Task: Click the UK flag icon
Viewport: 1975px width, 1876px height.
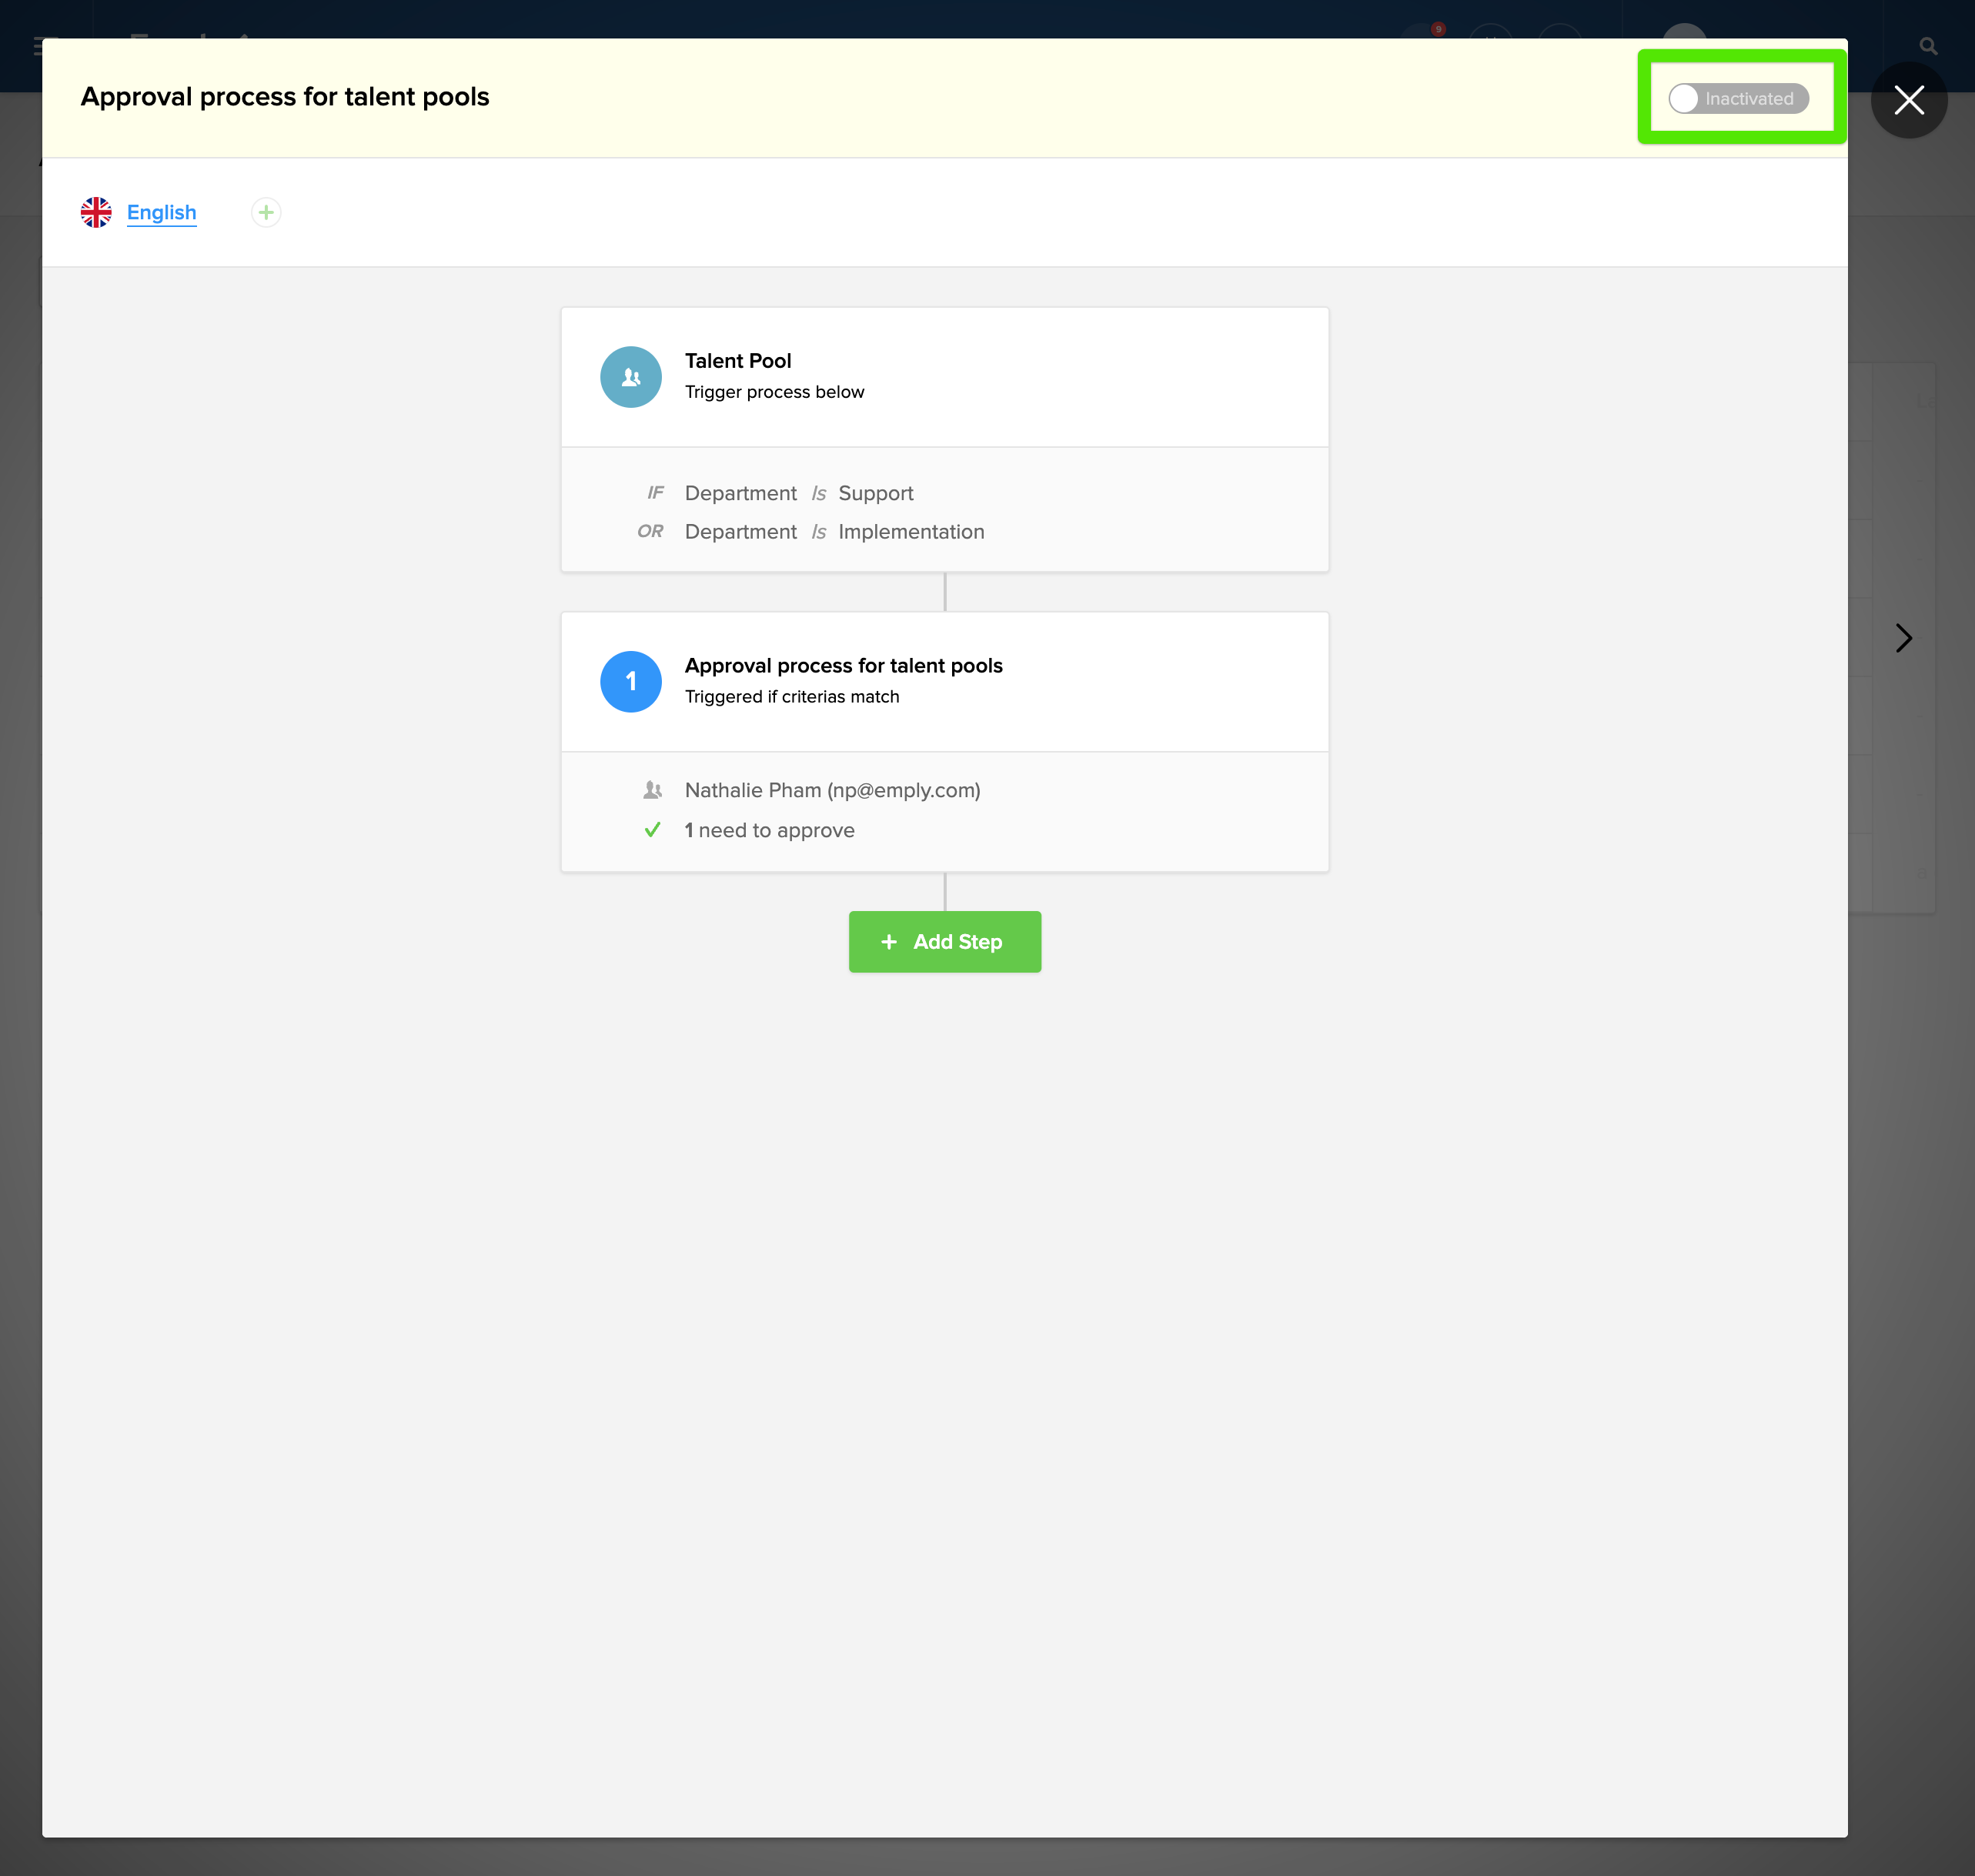Action: coord(96,212)
